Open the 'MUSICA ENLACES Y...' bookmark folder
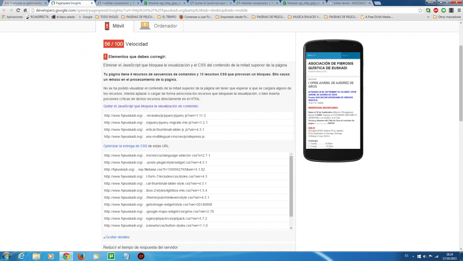Screen dimensions: 463x261 coord(304,17)
